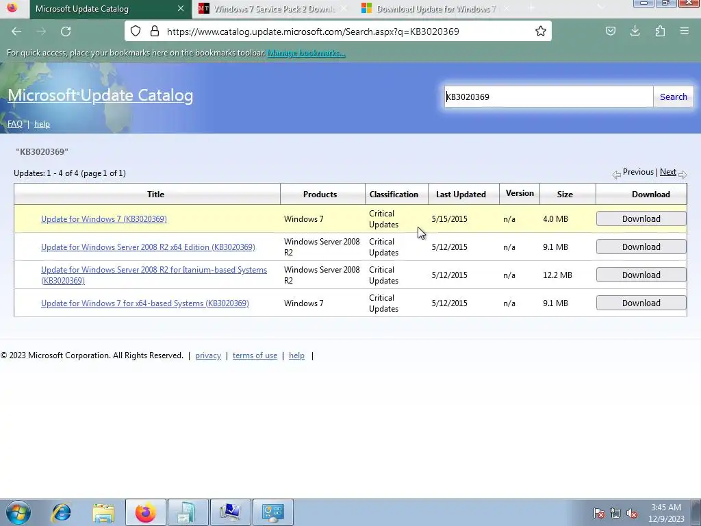701x526 pixels.
Task: Sort by Version column header
Action: pyautogui.click(x=520, y=192)
